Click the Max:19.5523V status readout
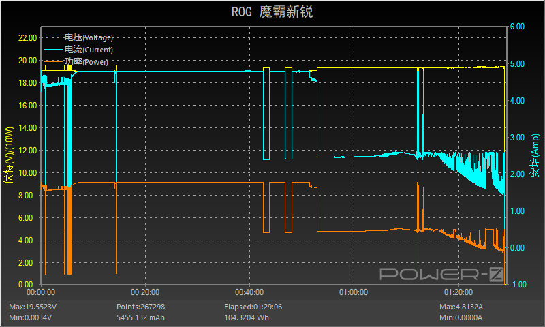This screenshot has height=327, width=545. [33, 307]
